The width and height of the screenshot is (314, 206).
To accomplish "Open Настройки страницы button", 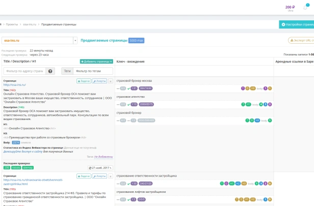I will click(x=297, y=24).
